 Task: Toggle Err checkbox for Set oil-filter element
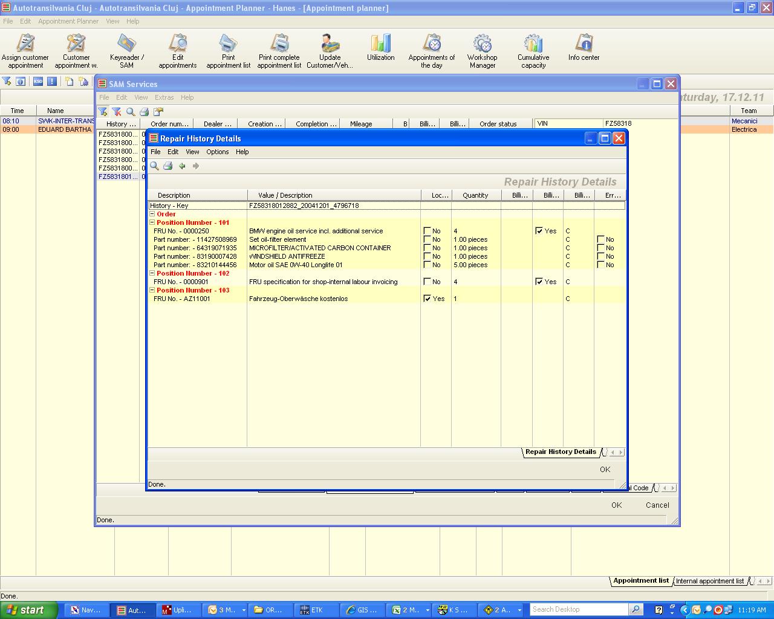coord(600,239)
